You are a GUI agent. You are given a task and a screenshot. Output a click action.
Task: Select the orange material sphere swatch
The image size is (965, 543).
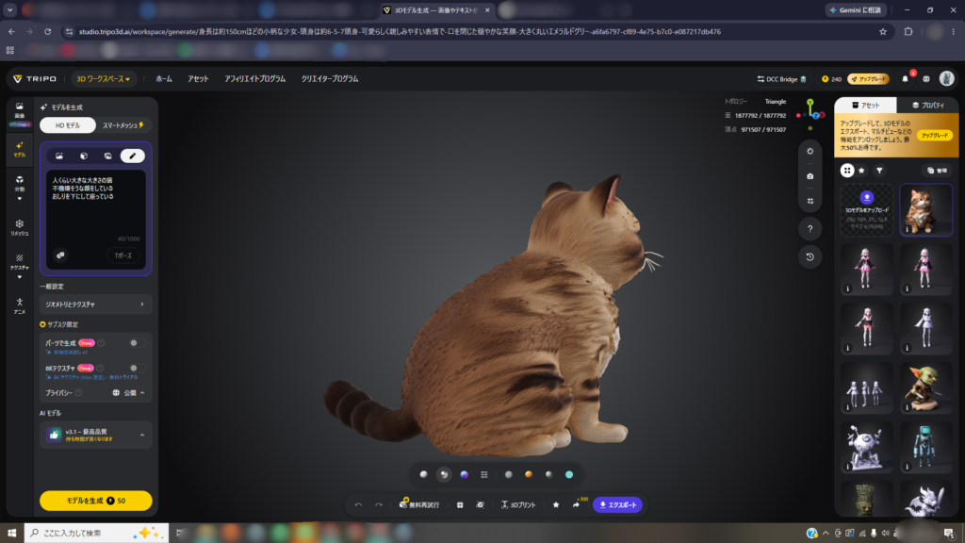tap(528, 475)
